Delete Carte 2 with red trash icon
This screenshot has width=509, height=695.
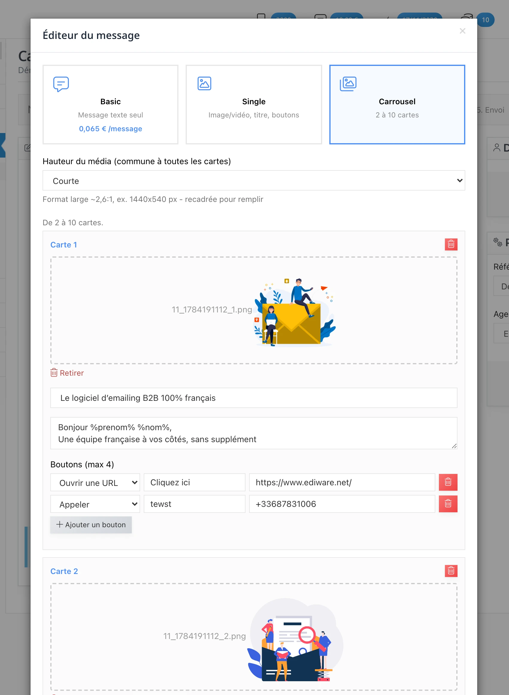[x=451, y=571]
